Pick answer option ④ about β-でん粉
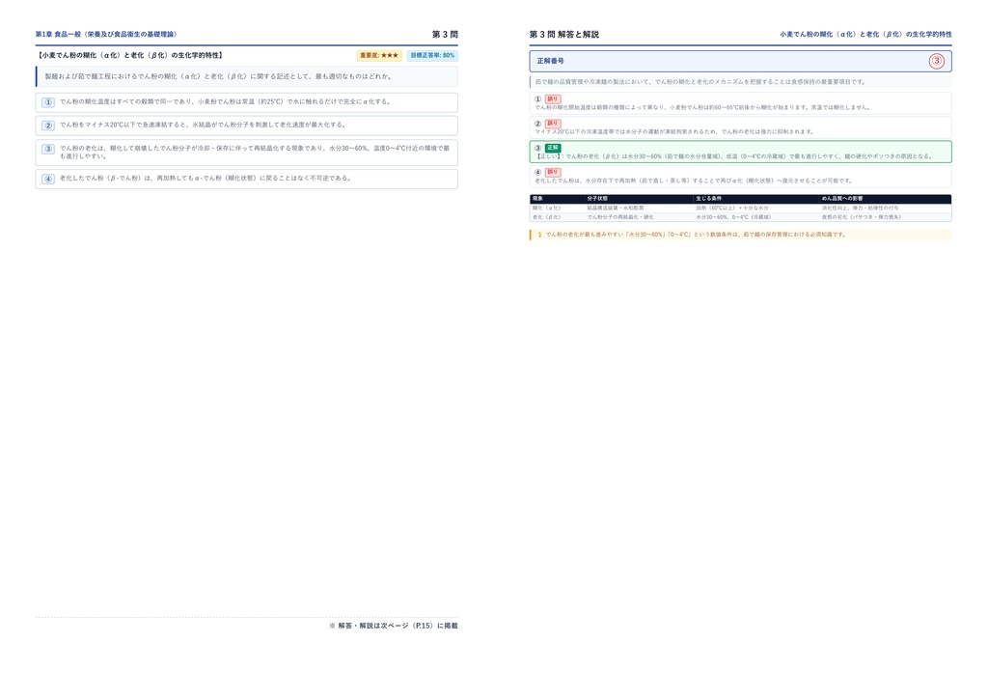The height and width of the screenshot is (699, 988). click(x=246, y=179)
